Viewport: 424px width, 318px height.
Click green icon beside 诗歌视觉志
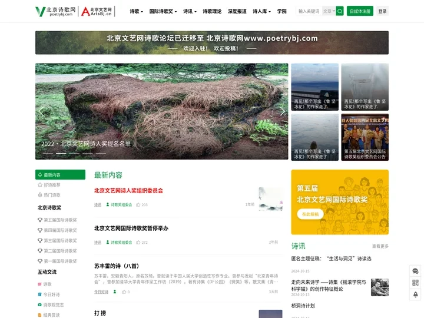click(x=39, y=305)
